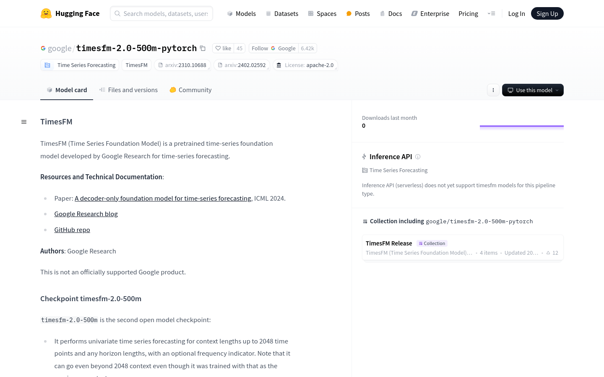Click the purple Collection badge
Viewport: 604px width, 377px height.
[432, 243]
